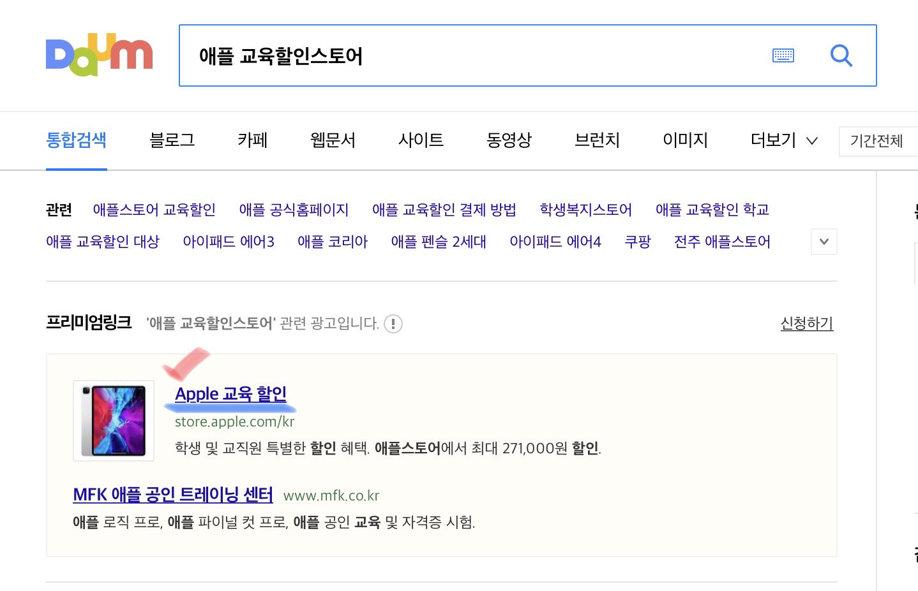
Task: Switch to the 이미지 tab
Action: point(685,140)
